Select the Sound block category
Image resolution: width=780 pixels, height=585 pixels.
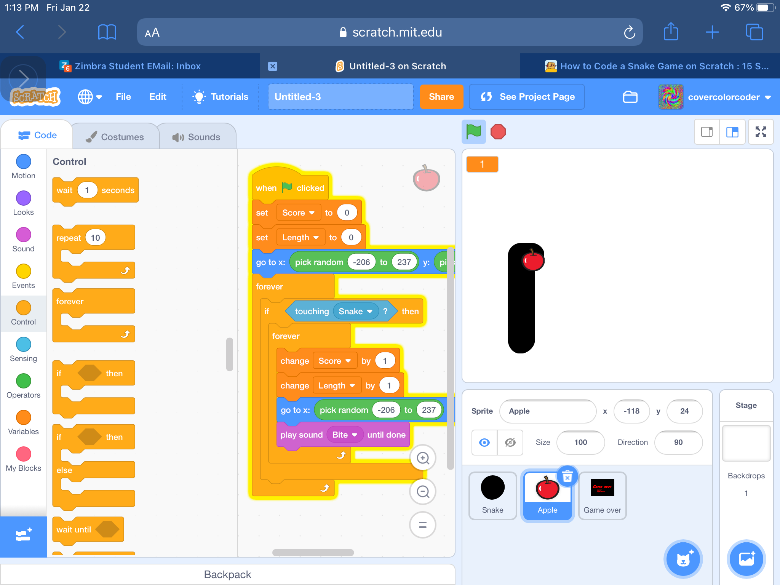(23, 235)
